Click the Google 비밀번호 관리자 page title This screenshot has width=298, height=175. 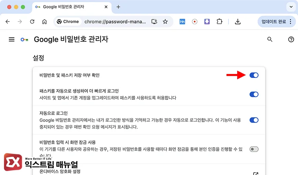coord(71,39)
